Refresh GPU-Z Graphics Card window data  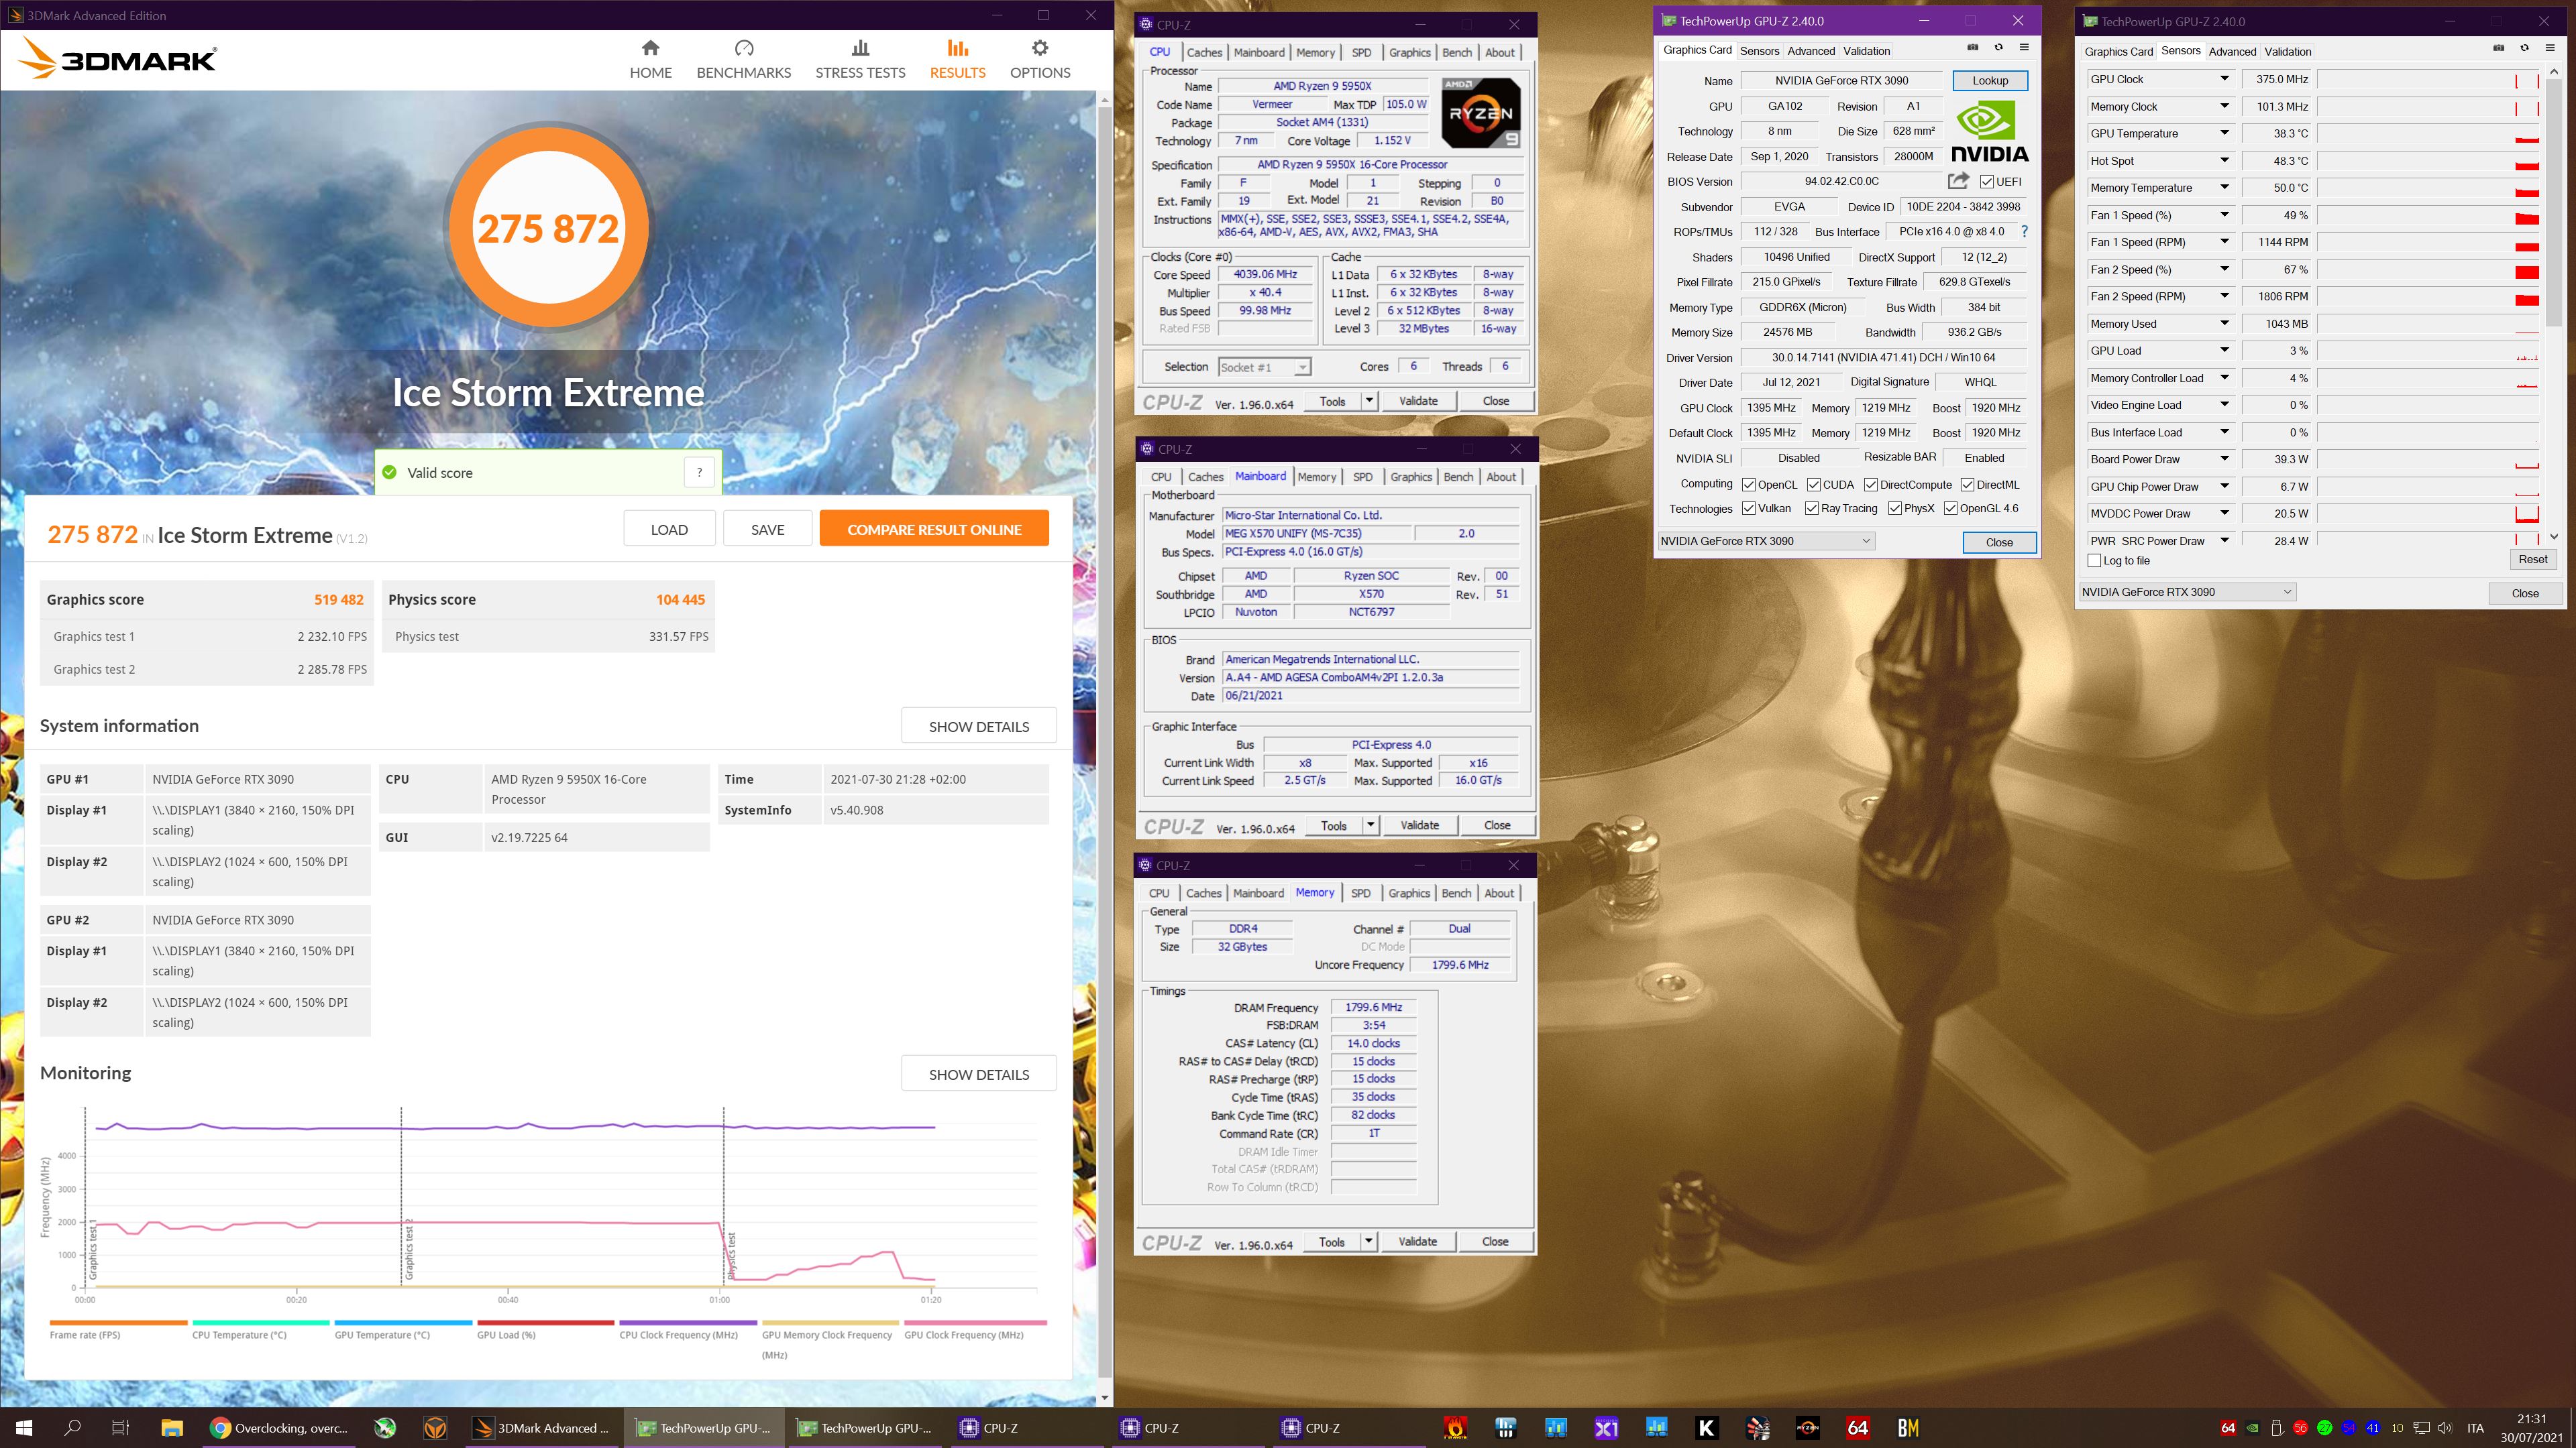click(1998, 48)
